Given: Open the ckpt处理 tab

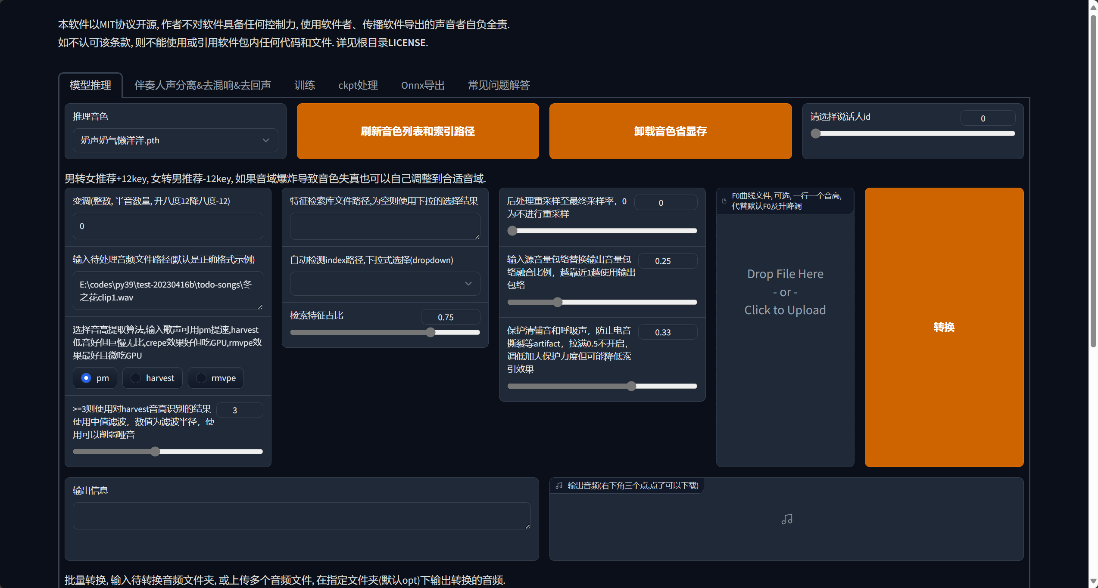Looking at the screenshot, I should click(x=358, y=85).
